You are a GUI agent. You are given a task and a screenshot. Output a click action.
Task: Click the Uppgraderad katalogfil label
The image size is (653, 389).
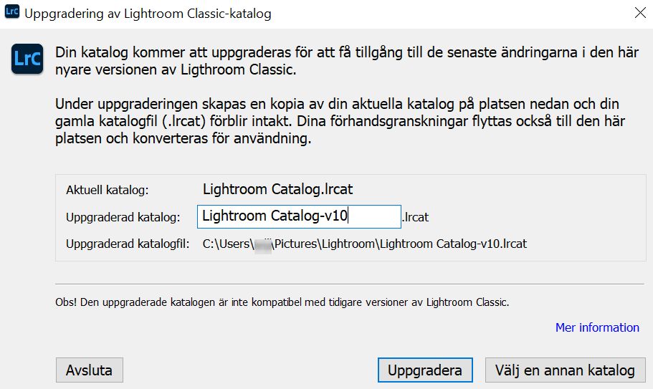tap(128, 244)
